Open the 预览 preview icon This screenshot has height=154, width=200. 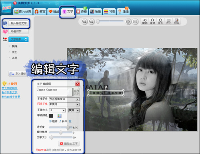click(x=177, y=22)
